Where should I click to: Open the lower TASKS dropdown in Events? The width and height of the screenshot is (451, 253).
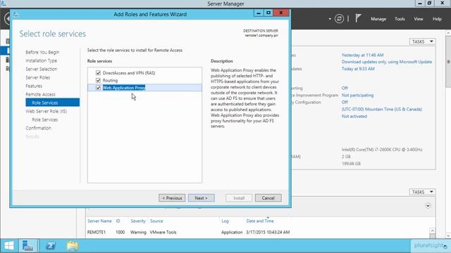click(423, 192)
